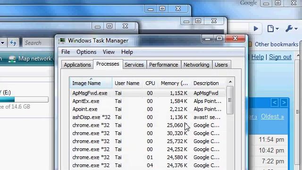
Task: Click the 10:42 pm message entry
Action: tap(271, 150)
